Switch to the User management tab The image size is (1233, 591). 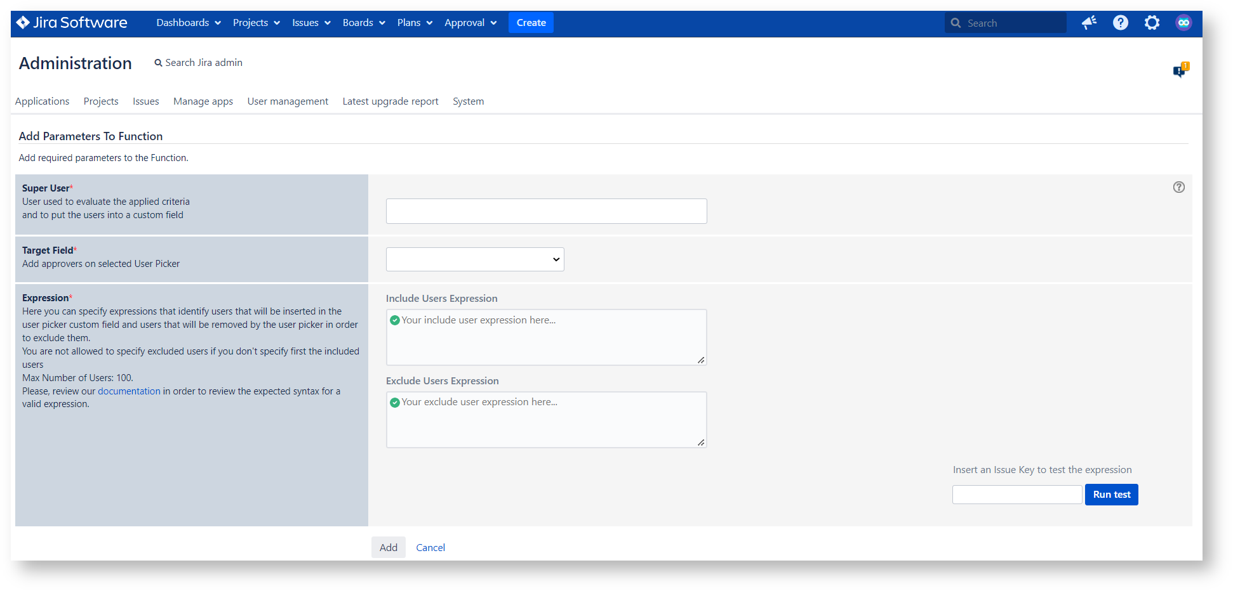pyautogui.click(x=288, y=101)
